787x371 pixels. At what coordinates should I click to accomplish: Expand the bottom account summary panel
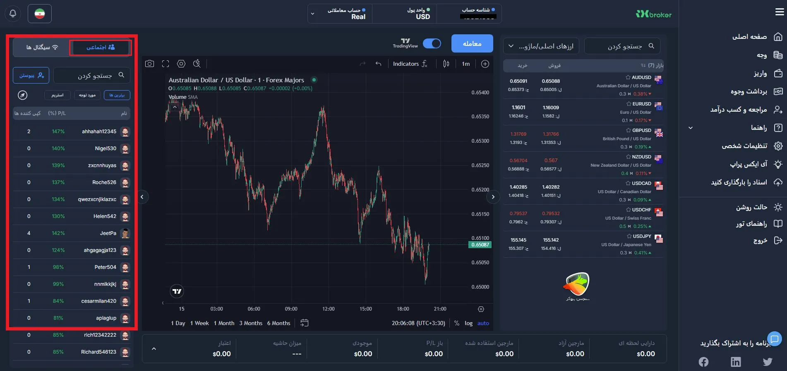point(154,349)
